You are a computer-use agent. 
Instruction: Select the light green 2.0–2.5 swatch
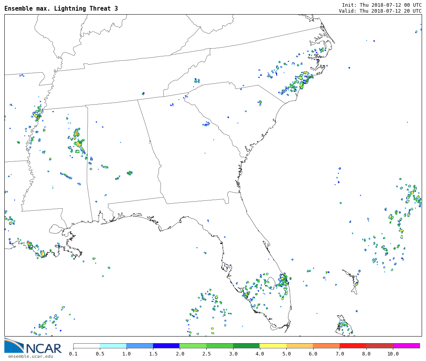pyautogui.click(x=193, y=346)
